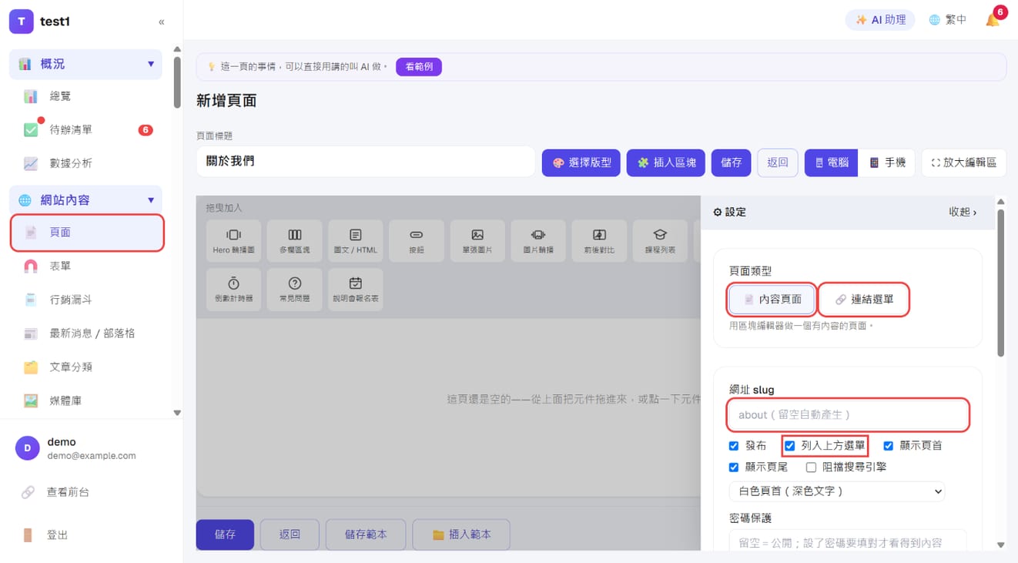Click the 看範例 button
Screen dimensions: 1018x563
pyautogui.click(x=419, y=67)
